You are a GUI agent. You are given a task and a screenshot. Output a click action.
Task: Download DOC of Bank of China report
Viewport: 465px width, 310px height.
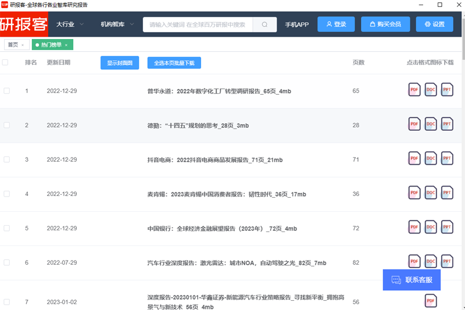tap(431, 227)
